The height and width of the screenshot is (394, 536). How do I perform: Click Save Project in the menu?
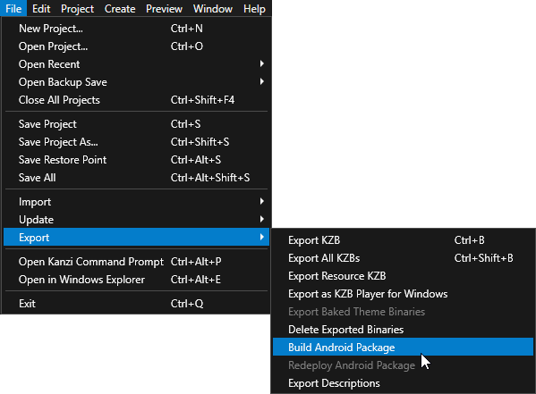(x=136, y=124)
